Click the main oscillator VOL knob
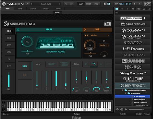 pos(27,42)
